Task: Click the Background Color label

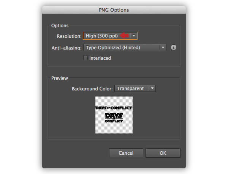Action: tap(92, 89)
